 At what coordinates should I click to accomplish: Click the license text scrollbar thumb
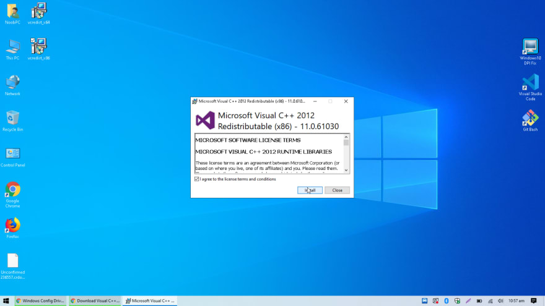pos(346,143)
